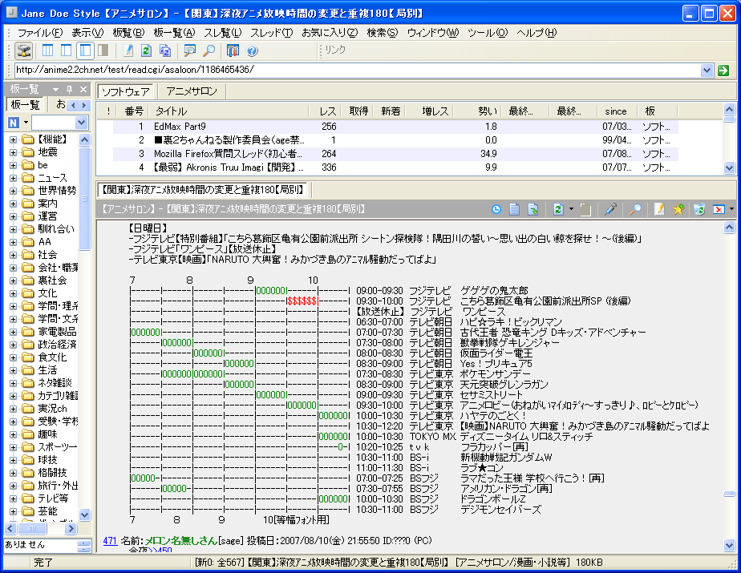Reload the thread with the green refresh icon

[558, 209]
